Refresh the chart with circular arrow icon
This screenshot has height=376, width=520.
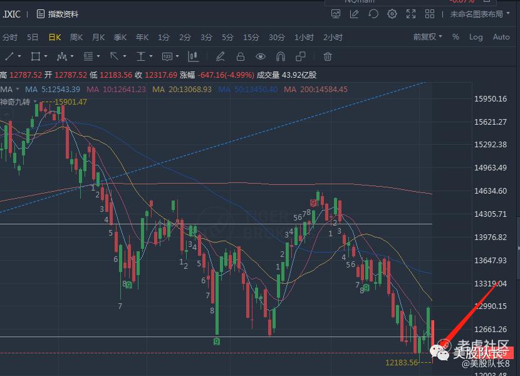pyautogui.click(x=373, y=14)
